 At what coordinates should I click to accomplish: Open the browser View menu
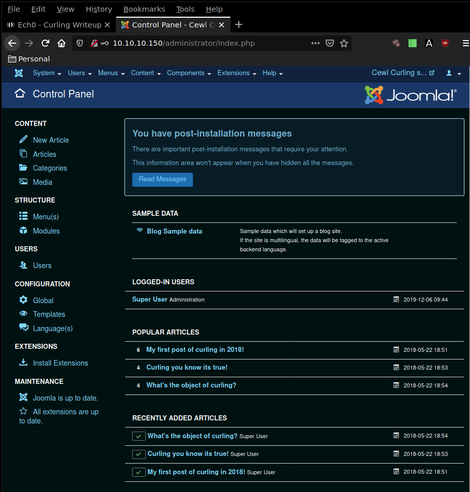[66, 9]
